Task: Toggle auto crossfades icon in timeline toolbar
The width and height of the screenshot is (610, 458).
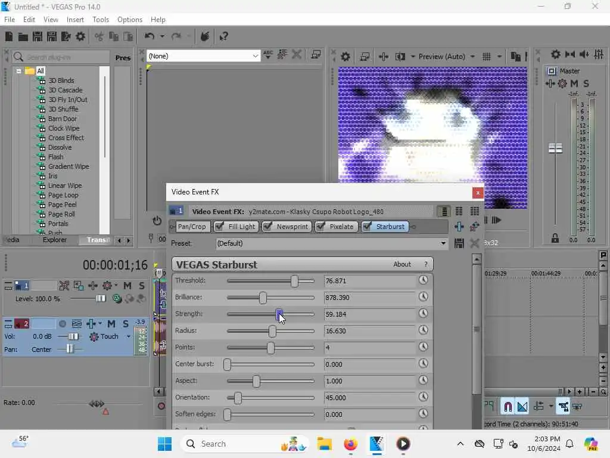Action: click(522, 407)
